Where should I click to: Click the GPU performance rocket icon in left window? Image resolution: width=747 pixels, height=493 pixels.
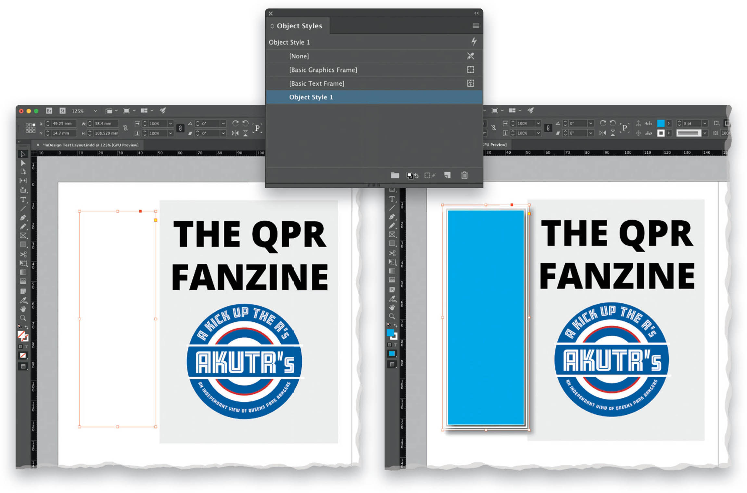(x=163, y=111)
